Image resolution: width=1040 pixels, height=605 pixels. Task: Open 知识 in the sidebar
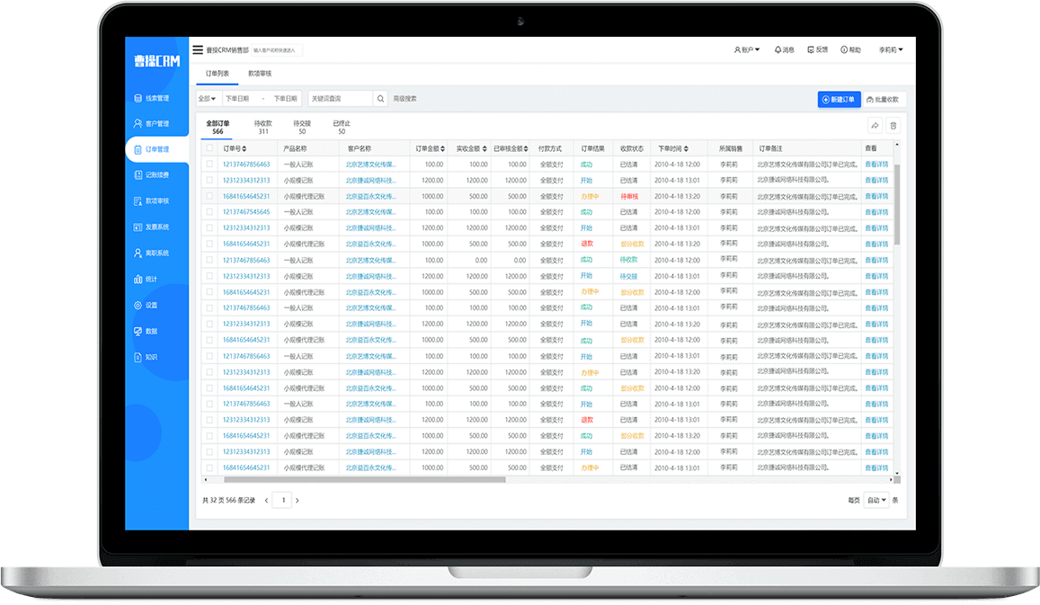click(x=146, y=357)
